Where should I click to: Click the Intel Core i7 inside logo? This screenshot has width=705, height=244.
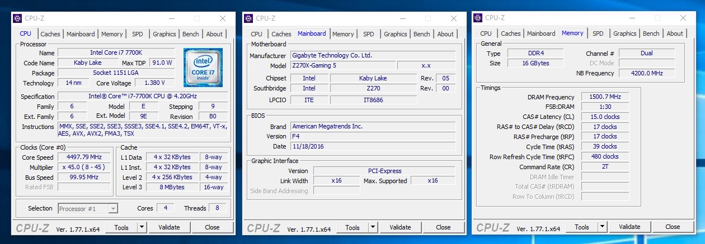pos(203,67)
